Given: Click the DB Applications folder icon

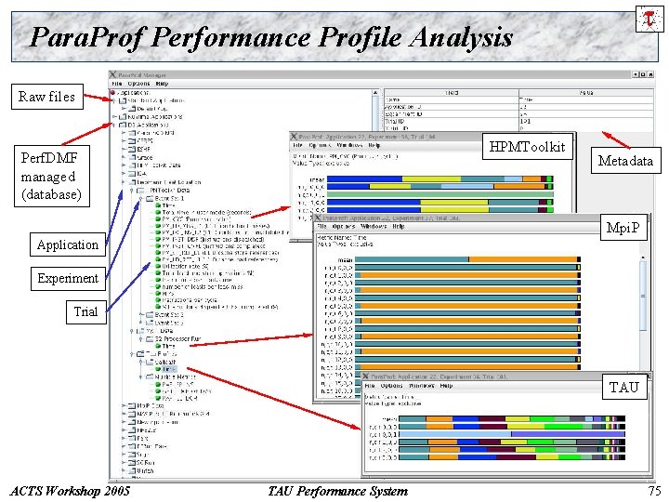Looking at the screenshot, I should [x=124, y=125].
